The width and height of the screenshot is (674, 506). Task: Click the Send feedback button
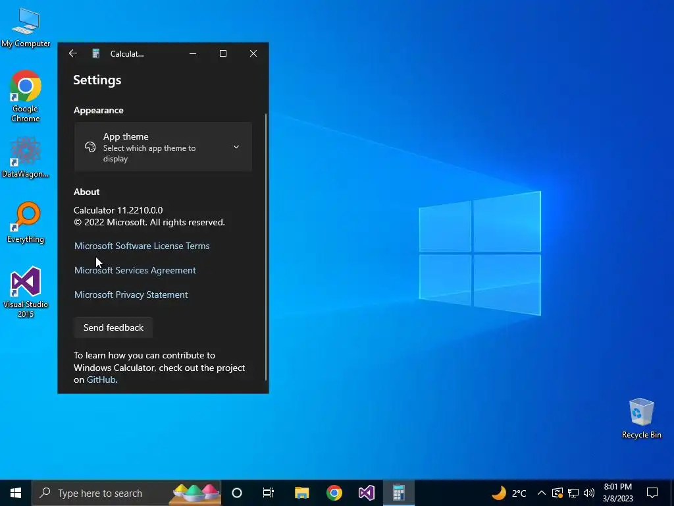(113, 327)
